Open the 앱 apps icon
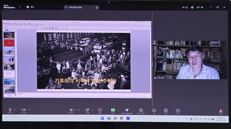The height and width of the screenshot is (129, 231). coord(154,110)
